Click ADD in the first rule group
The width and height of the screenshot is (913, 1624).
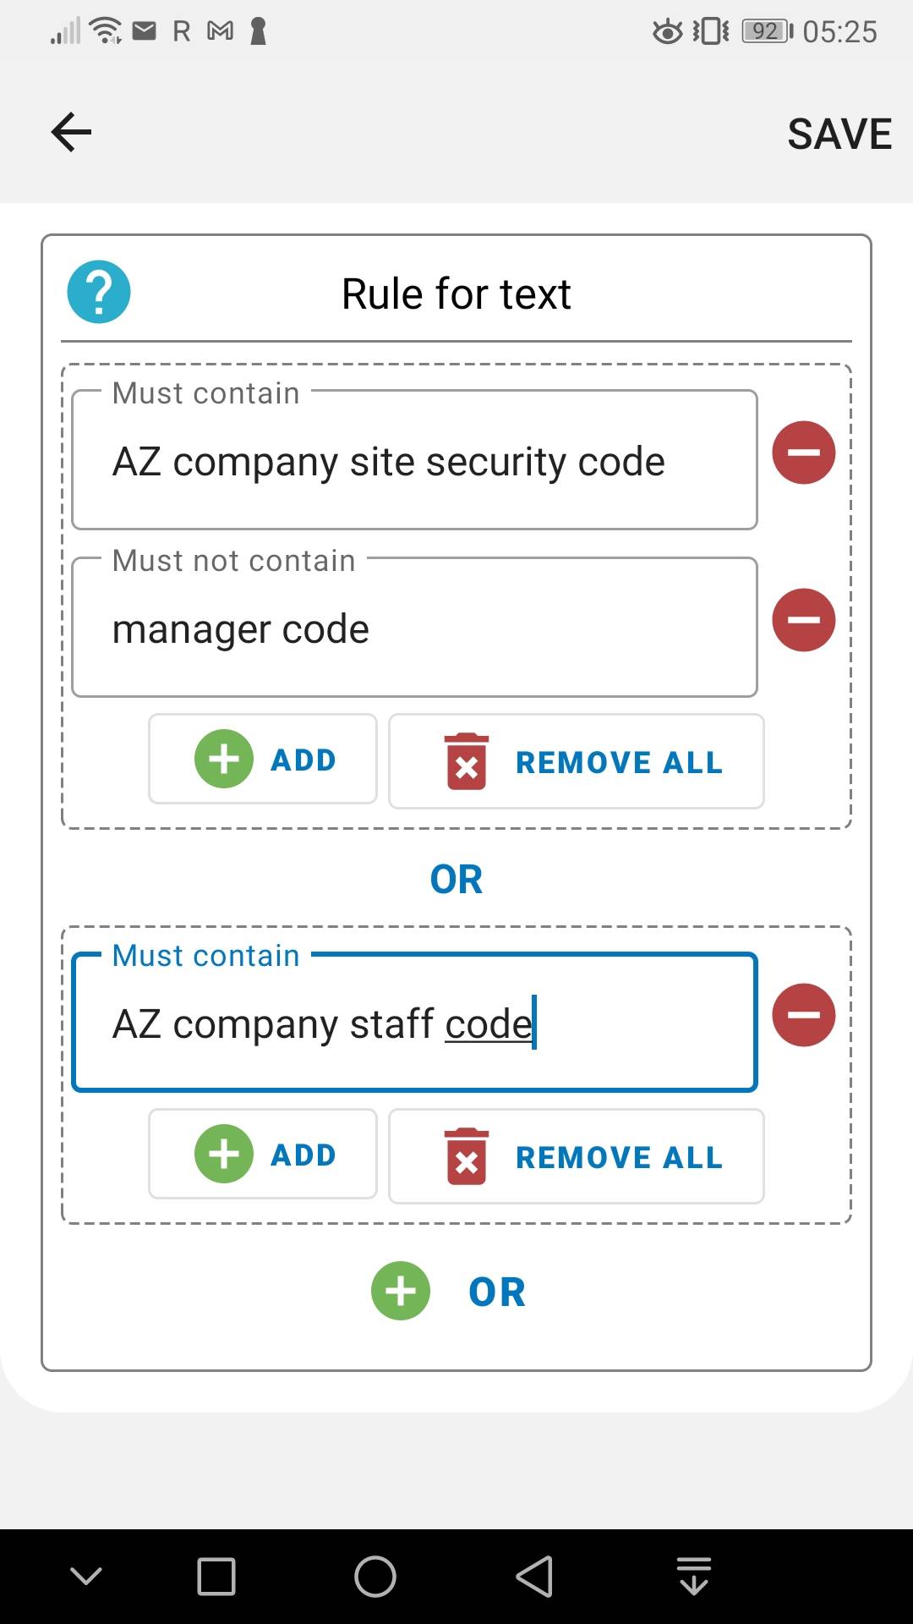(x=263, y=759)
